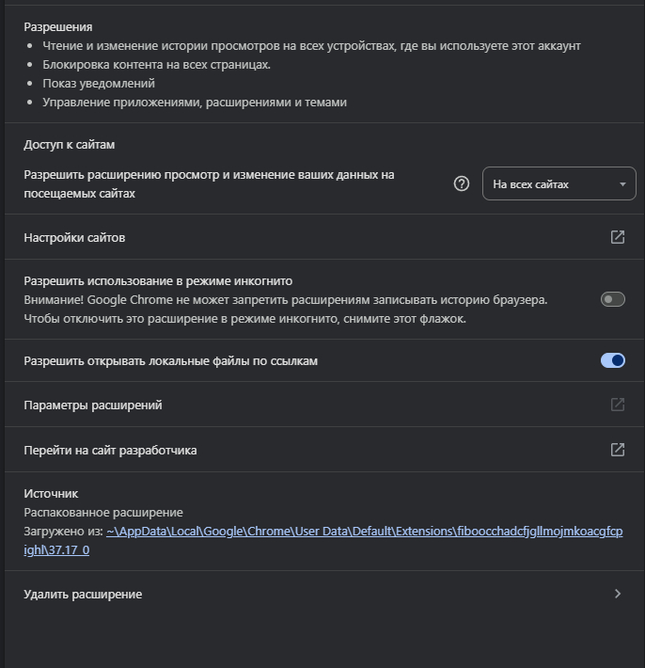Click the external link icon for developer site

point(618,450)
